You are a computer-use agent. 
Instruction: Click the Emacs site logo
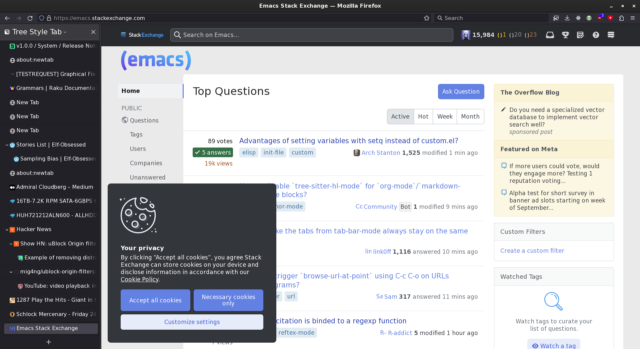point(156,60)
